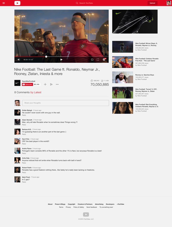Image resolution: width=172 pixels, height=227 pixels.
Task: Like the video with thumbs up
Action: click(92, 80)
